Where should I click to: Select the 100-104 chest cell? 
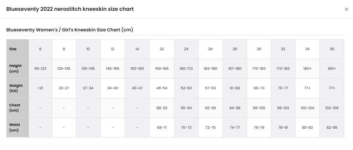coord(307,108)
